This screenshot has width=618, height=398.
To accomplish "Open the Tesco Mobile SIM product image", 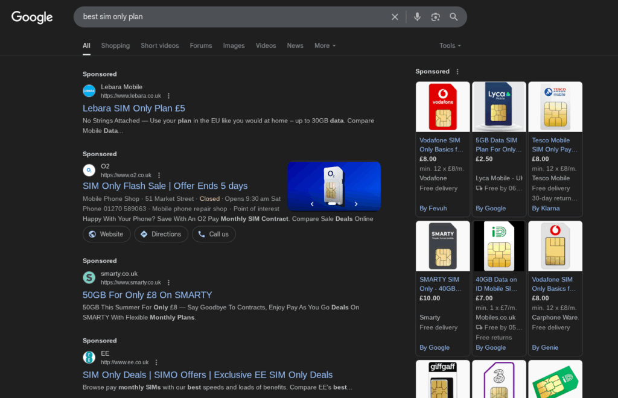I will click(555, 107).
